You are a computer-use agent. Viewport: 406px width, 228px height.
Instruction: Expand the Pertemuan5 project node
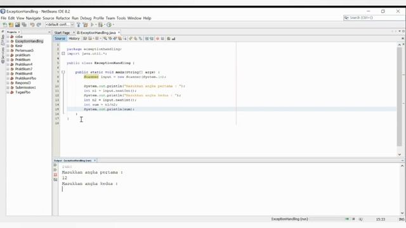tap(8, 51)
